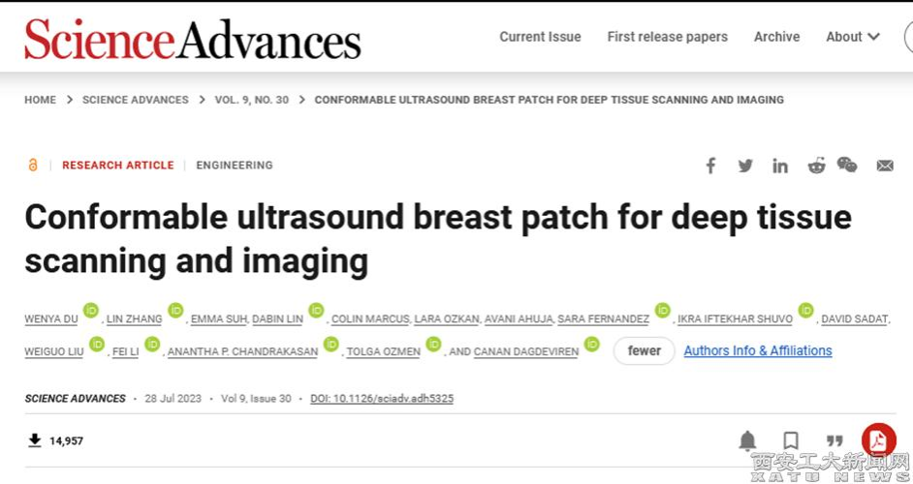
Task: Email this article using envelope icon
Action: (x=885, y=166)
